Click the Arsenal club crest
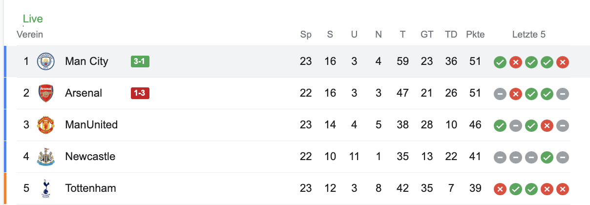Screen dimensions: 590x205 [x=46, y=93]
